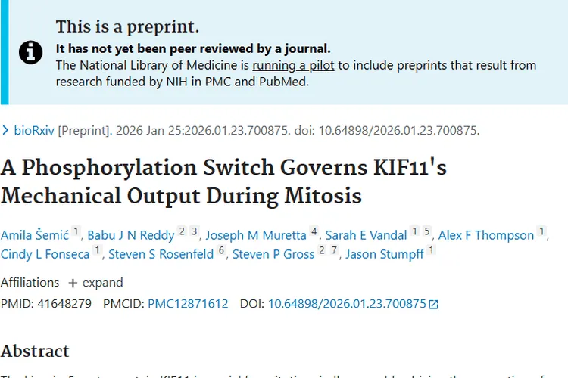The width and height of the screenshot is (568, 378).
Task: Open the 'running a pilot' link
Action: pyautogui.click(x=293, y=65)
